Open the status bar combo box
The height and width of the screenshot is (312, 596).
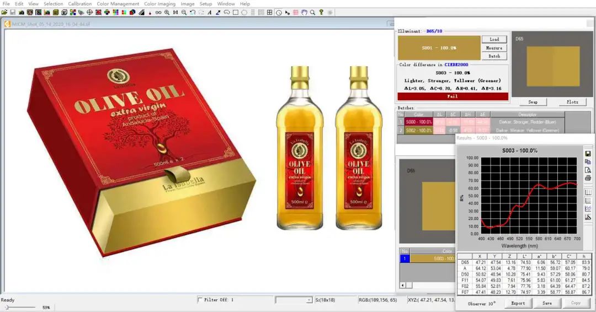tap(294, 300)
